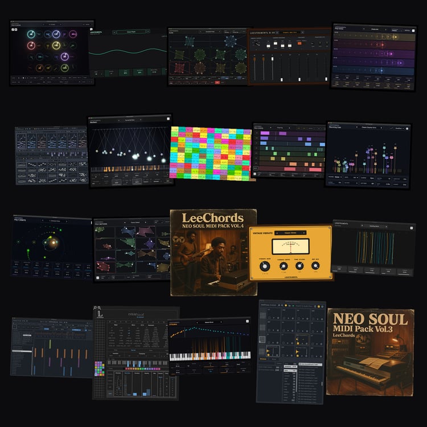Open the Classic Vibrato preset selector

point(290,233)
